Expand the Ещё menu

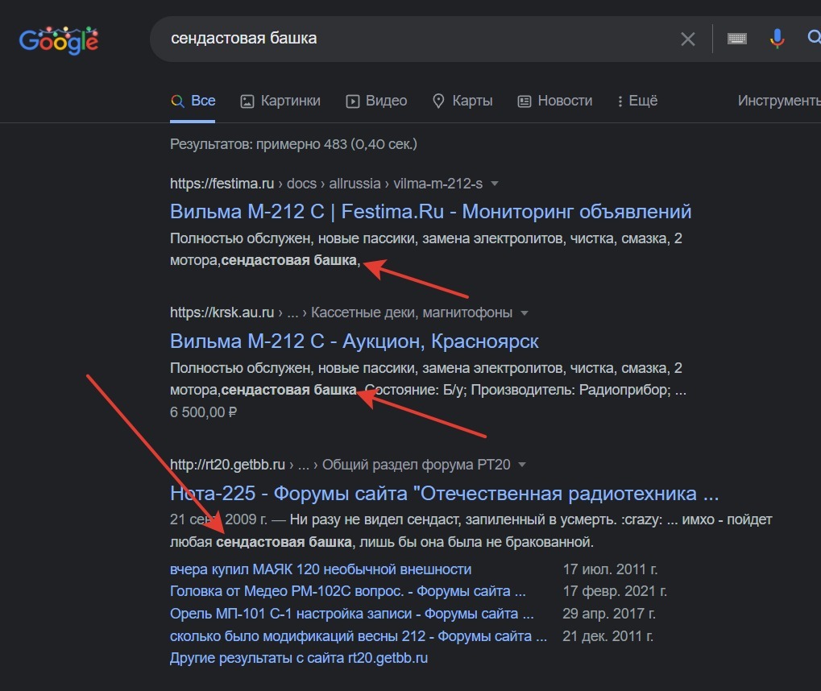point(636,101)
